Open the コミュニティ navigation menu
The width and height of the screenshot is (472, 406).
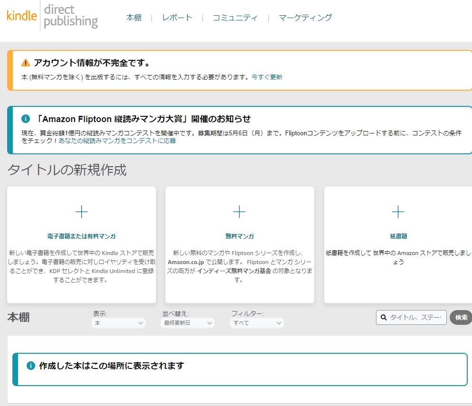tap(235, 18)
